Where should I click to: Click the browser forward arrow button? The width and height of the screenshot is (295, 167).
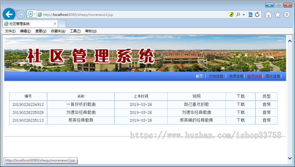pyautogui.click(x=21, y=14)
